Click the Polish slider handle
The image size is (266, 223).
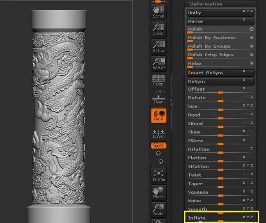(x=190, y=32)
